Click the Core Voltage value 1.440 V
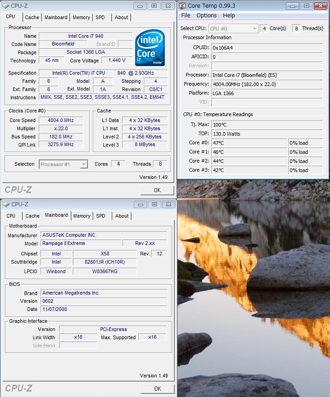This screenshot has height=397, width=330. [x=117, y=60]
